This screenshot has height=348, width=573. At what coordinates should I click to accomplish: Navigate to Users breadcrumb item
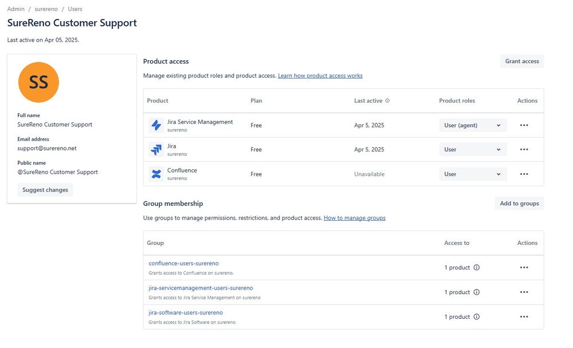click(x=75, y=9)
